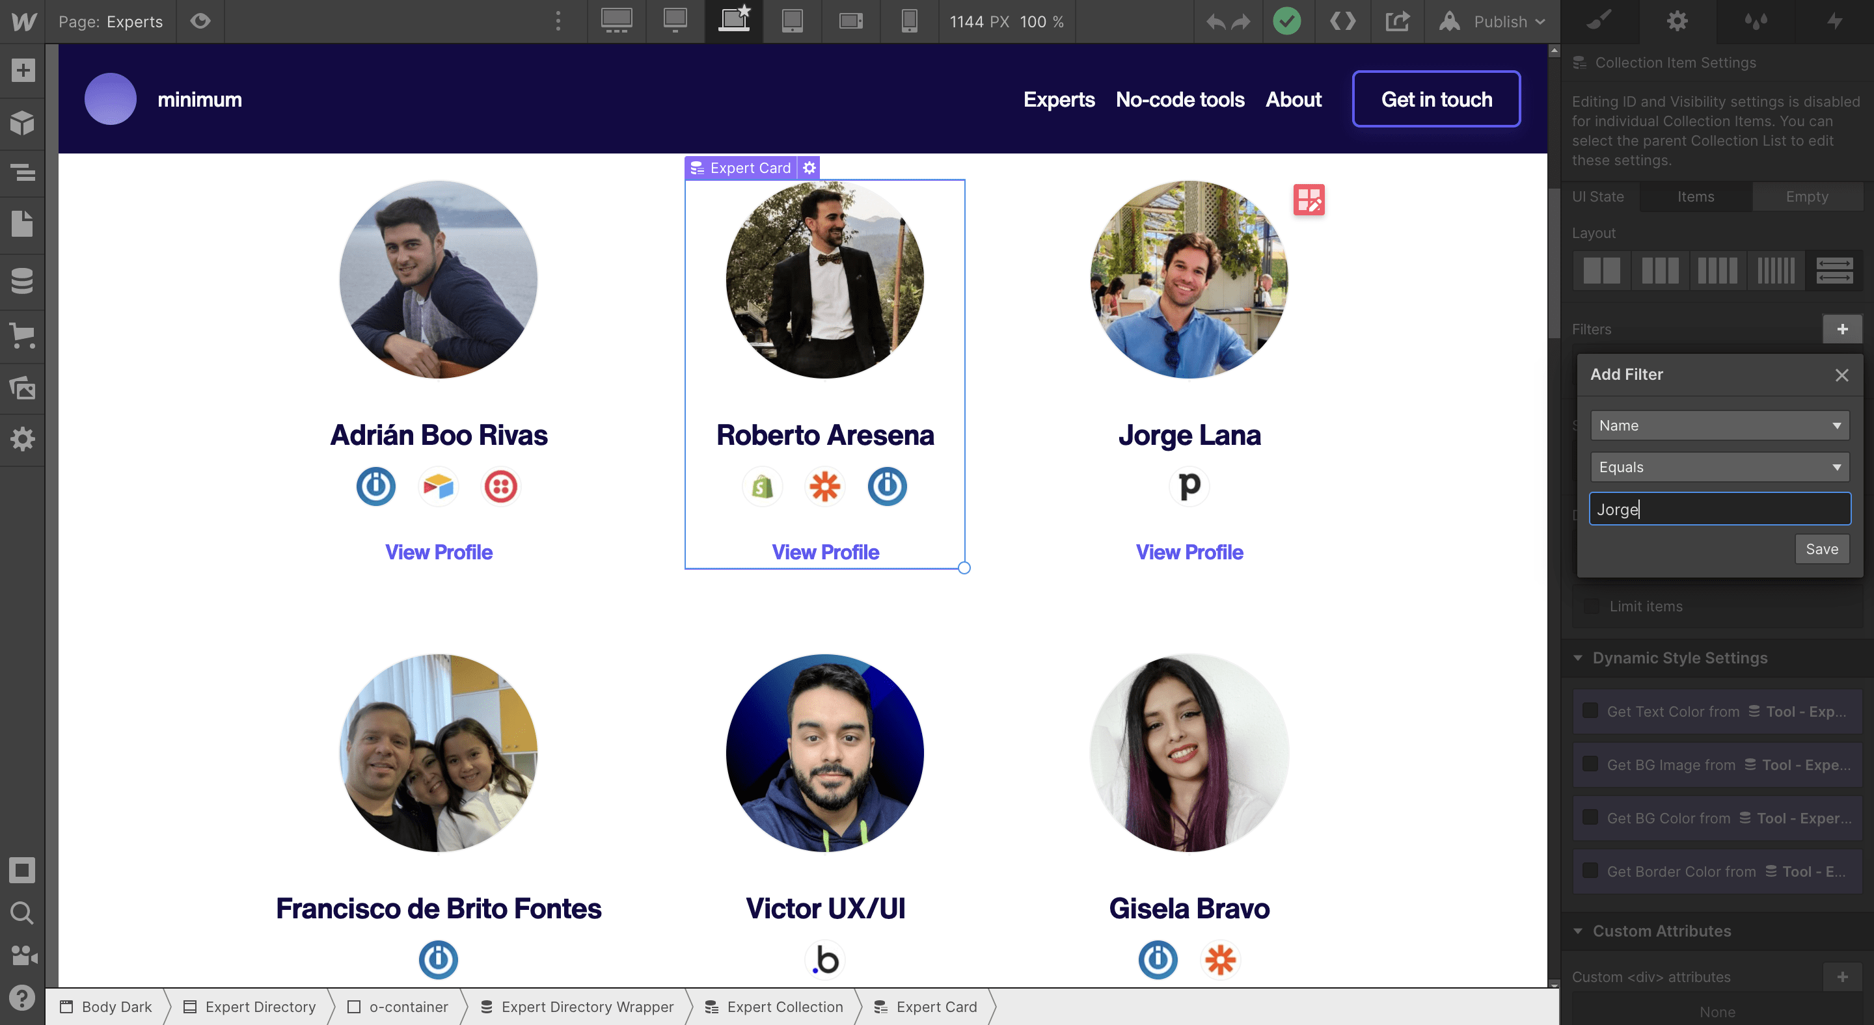
Task: Switch to tablet device preview
Action: 791,21
